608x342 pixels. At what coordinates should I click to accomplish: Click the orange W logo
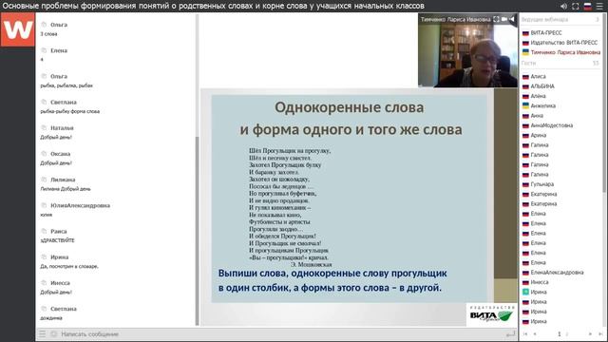(x=17, y=29)
